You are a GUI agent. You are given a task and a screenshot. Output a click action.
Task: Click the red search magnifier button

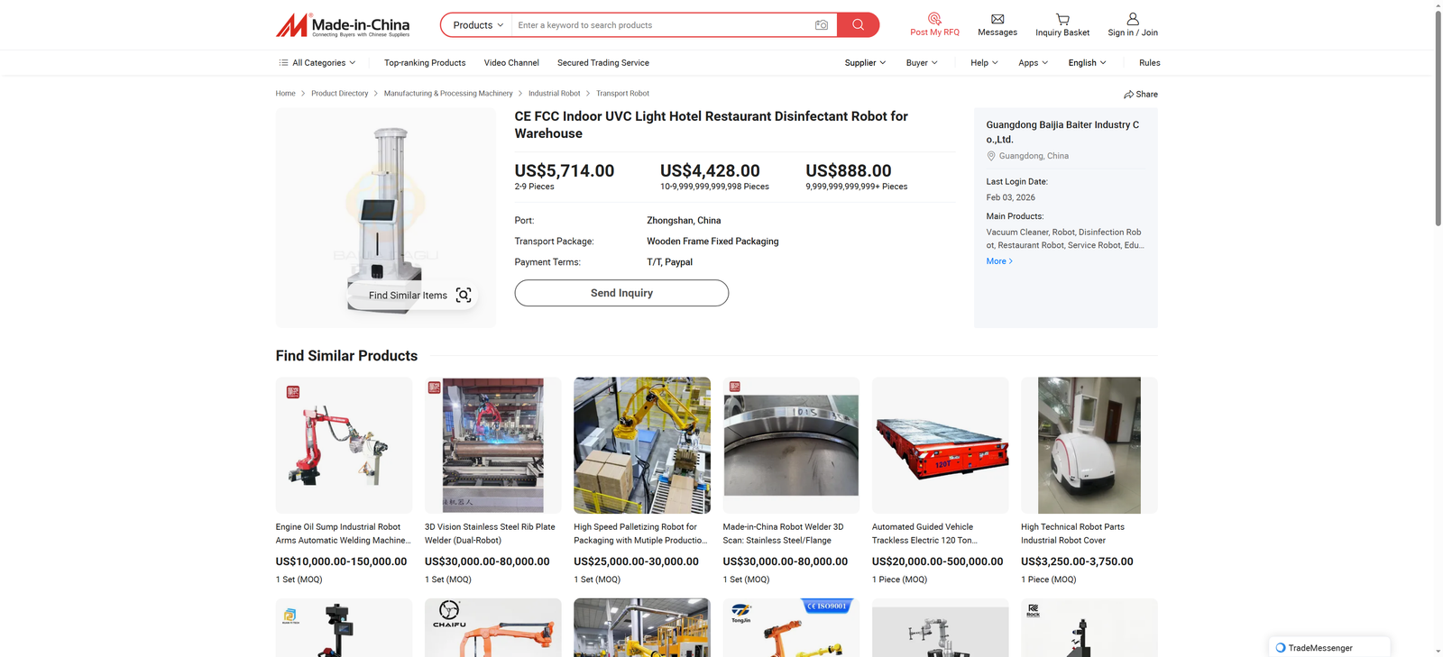[858, 25]
